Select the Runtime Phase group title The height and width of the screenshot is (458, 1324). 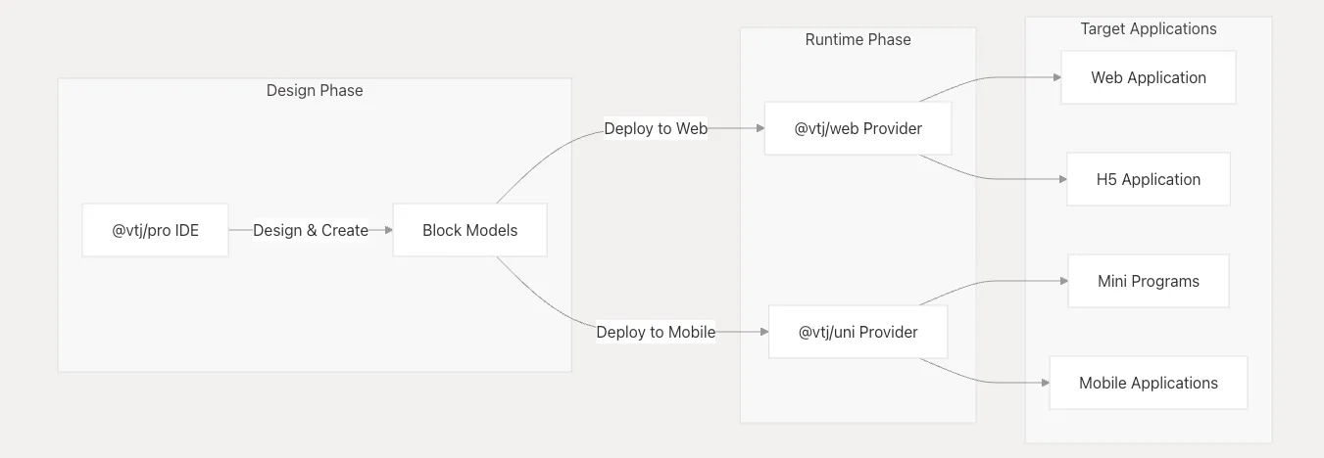tap(858, 40)
